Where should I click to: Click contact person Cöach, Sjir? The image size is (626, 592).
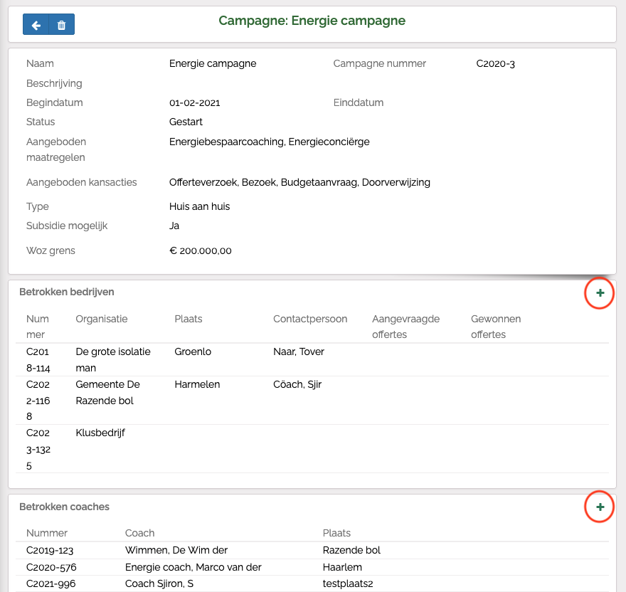(297, 385)
